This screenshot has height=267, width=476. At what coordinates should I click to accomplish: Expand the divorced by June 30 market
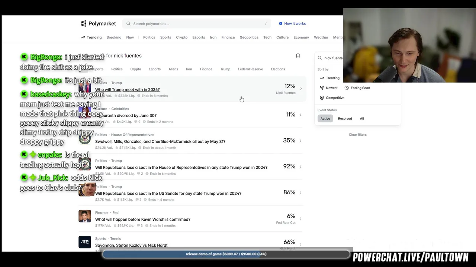[x=300, y=115]
